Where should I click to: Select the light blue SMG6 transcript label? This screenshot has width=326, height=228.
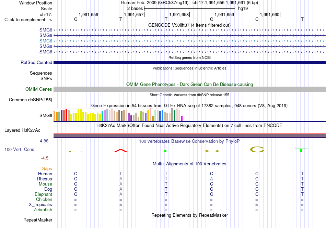[46, 41]
